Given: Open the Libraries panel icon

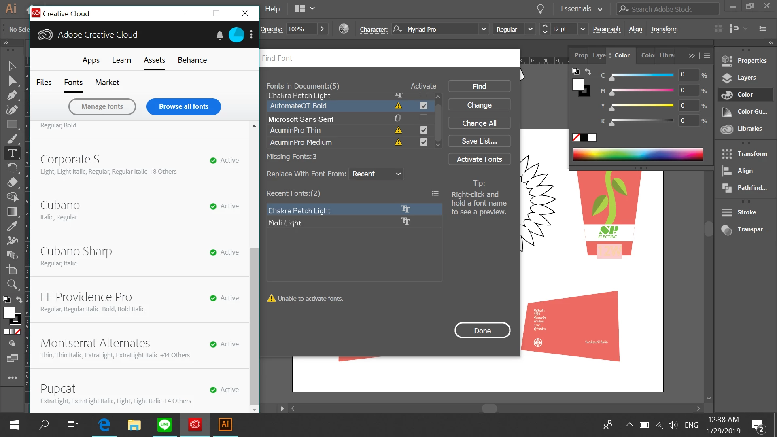Looking at the screenshot, I should tap(727, 129).
